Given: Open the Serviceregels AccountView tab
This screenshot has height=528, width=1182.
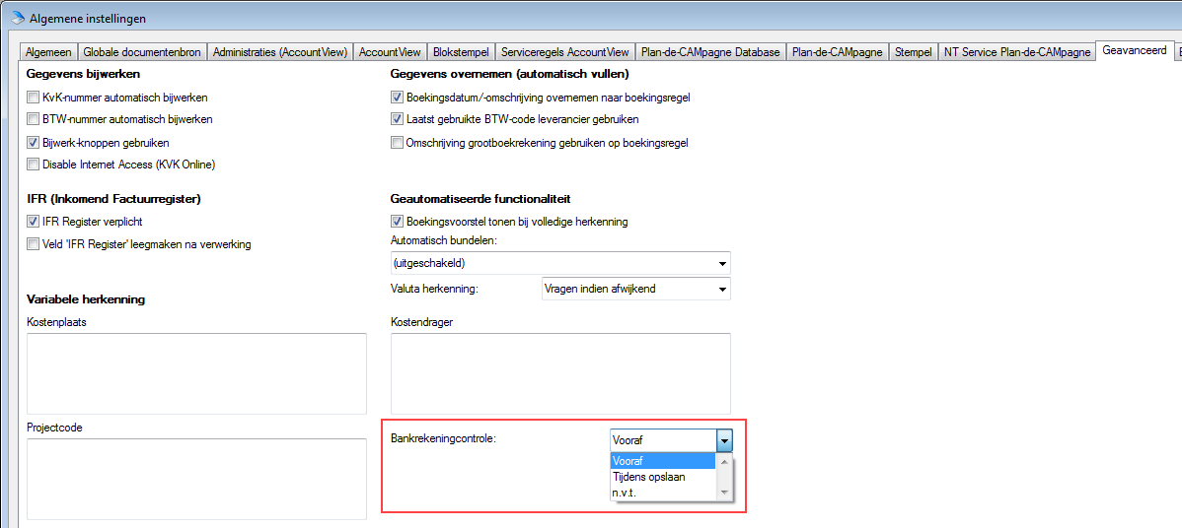Looking at the screenshot, I should pyautogui.click(x=564, y=52).
